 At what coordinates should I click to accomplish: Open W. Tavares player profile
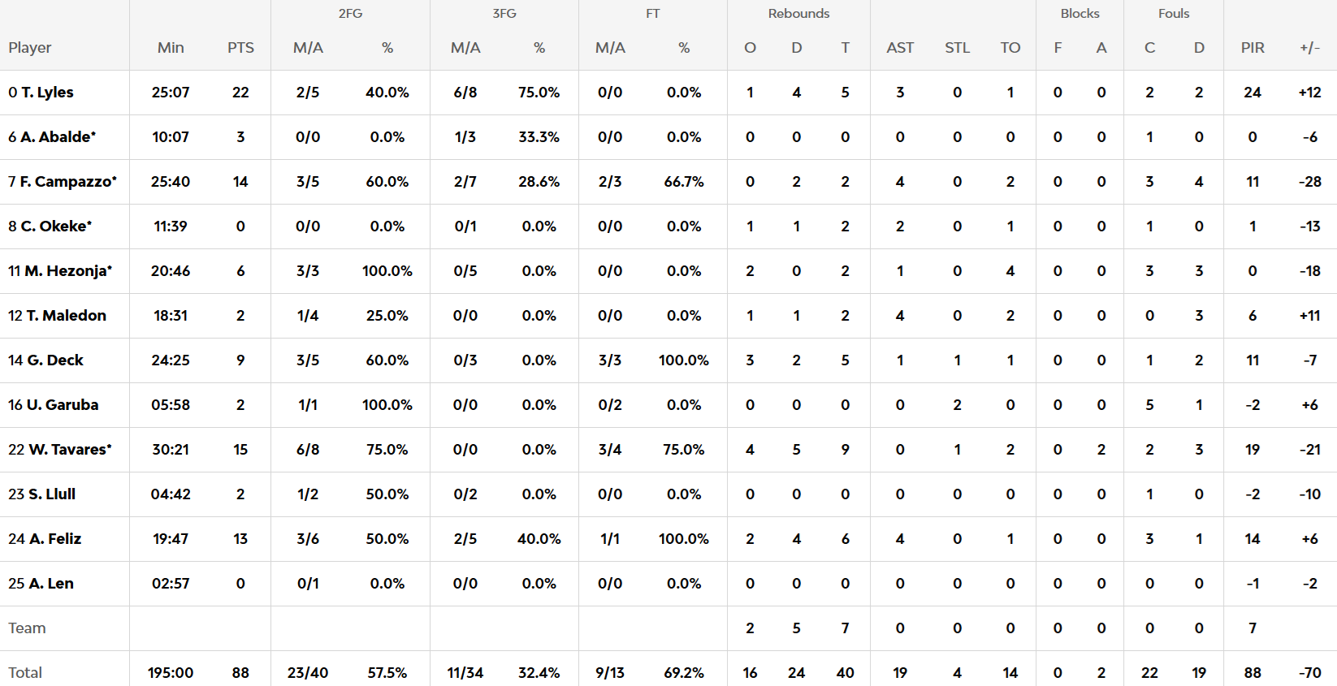tap(70, 450)
